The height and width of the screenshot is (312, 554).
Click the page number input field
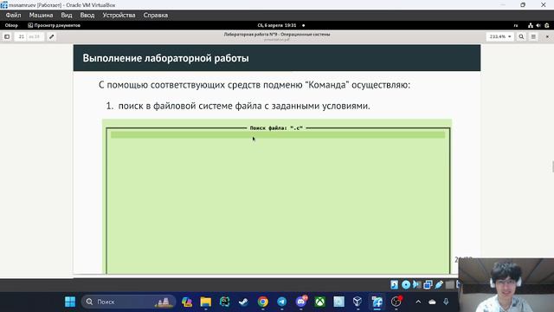coord(22,36)
